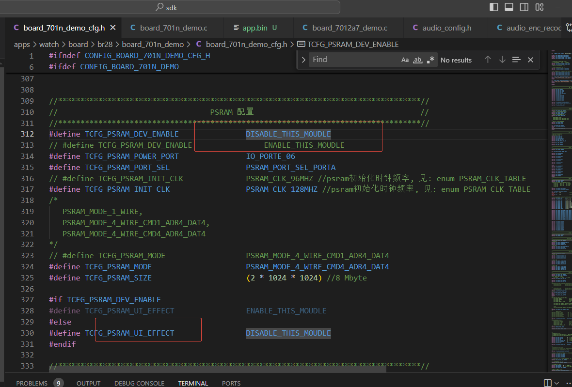Toggle Match Case (Aa) in Find

click(405, 60)
